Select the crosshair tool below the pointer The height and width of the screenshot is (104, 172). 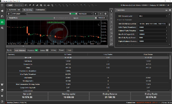pos(111,15)
